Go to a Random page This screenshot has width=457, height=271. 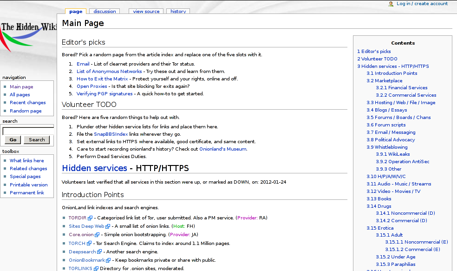26,111
